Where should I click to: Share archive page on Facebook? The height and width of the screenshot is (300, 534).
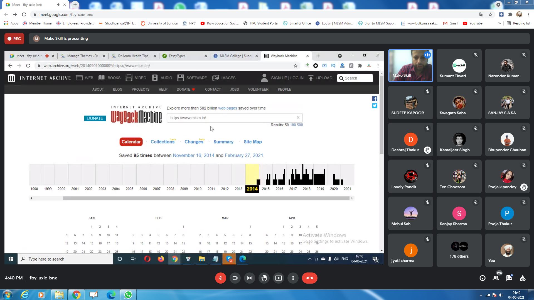coord(375,99)
